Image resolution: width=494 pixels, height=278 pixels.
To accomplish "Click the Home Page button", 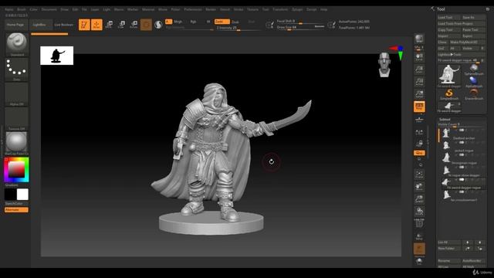I will [15, 25].
